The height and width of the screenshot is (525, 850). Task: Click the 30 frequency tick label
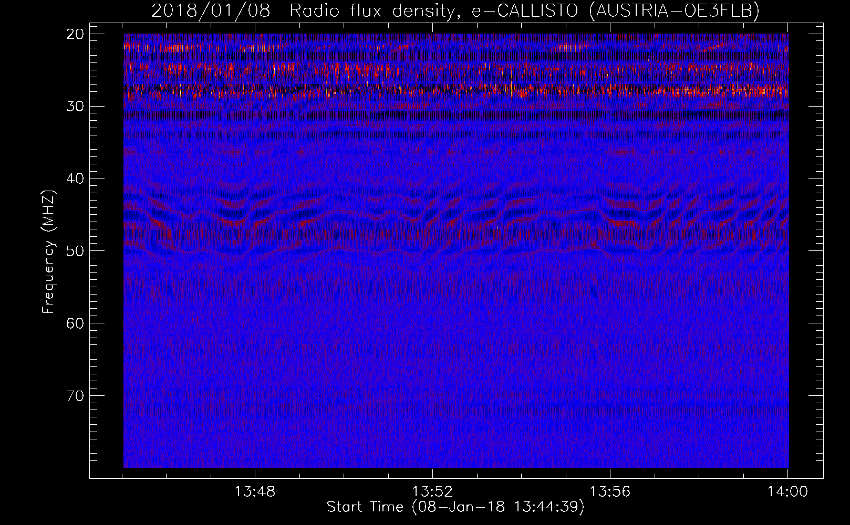tap(76, 106)
